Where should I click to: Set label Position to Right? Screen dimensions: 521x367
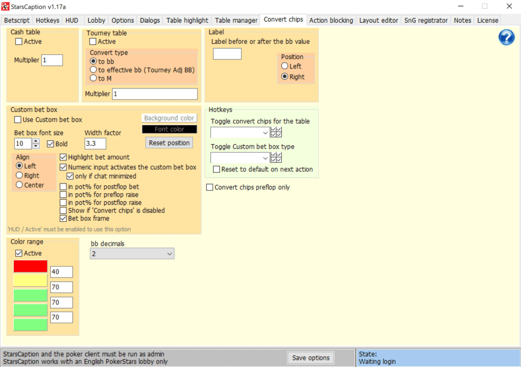(x=285, y=77)
